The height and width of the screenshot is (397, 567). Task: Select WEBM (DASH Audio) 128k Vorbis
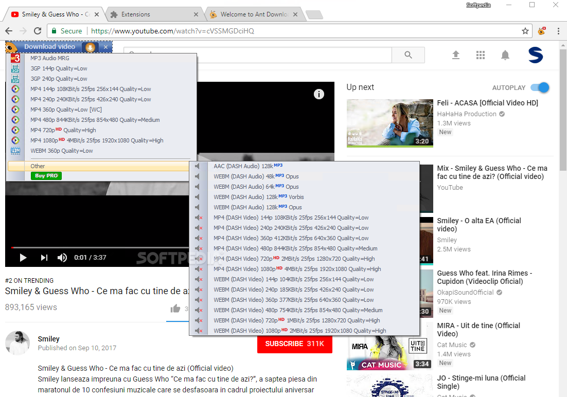(x=259, y=197)
